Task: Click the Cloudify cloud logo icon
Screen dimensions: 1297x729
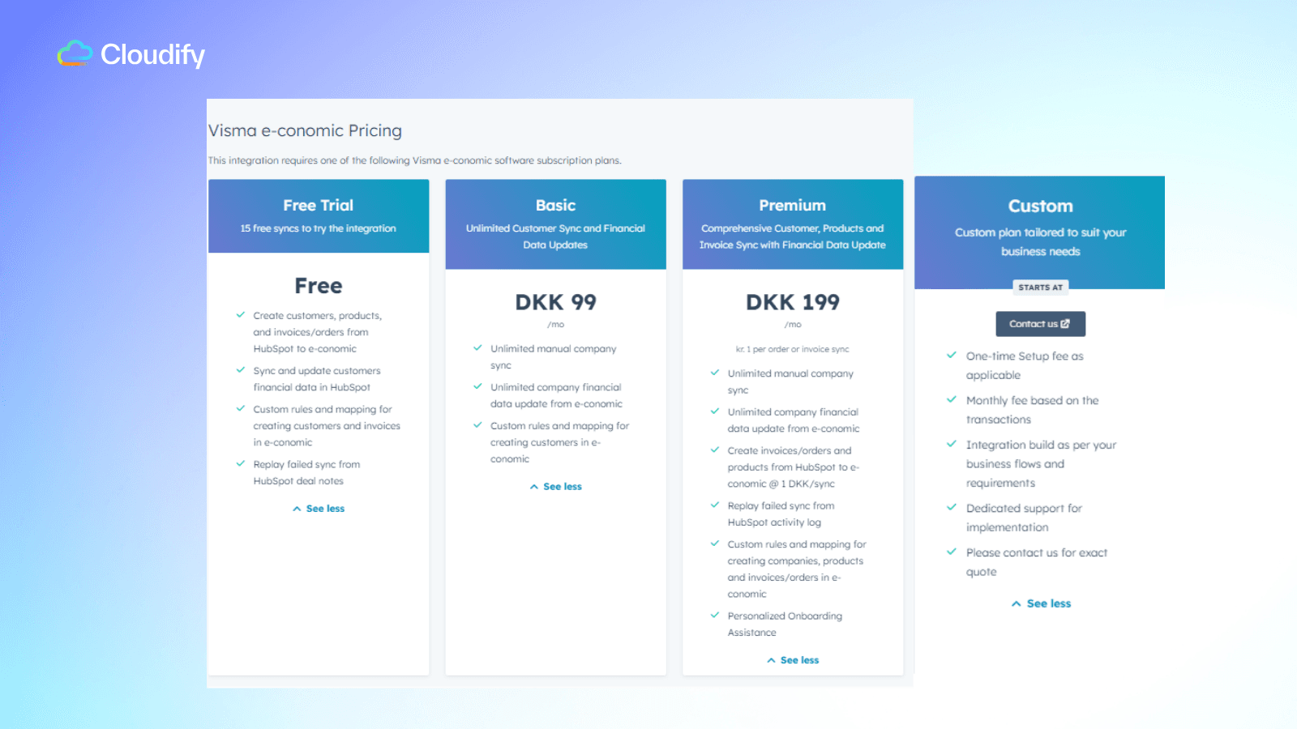Action: coord(75,53)
